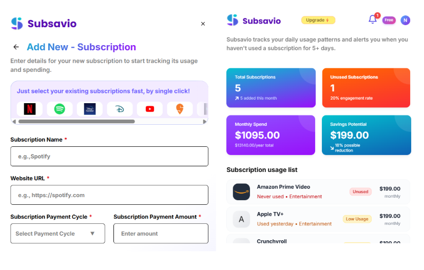Click the Free plan badge
The width and height of the screenshot is (424, 270).
pyautogui.click(x=389, y=20)
